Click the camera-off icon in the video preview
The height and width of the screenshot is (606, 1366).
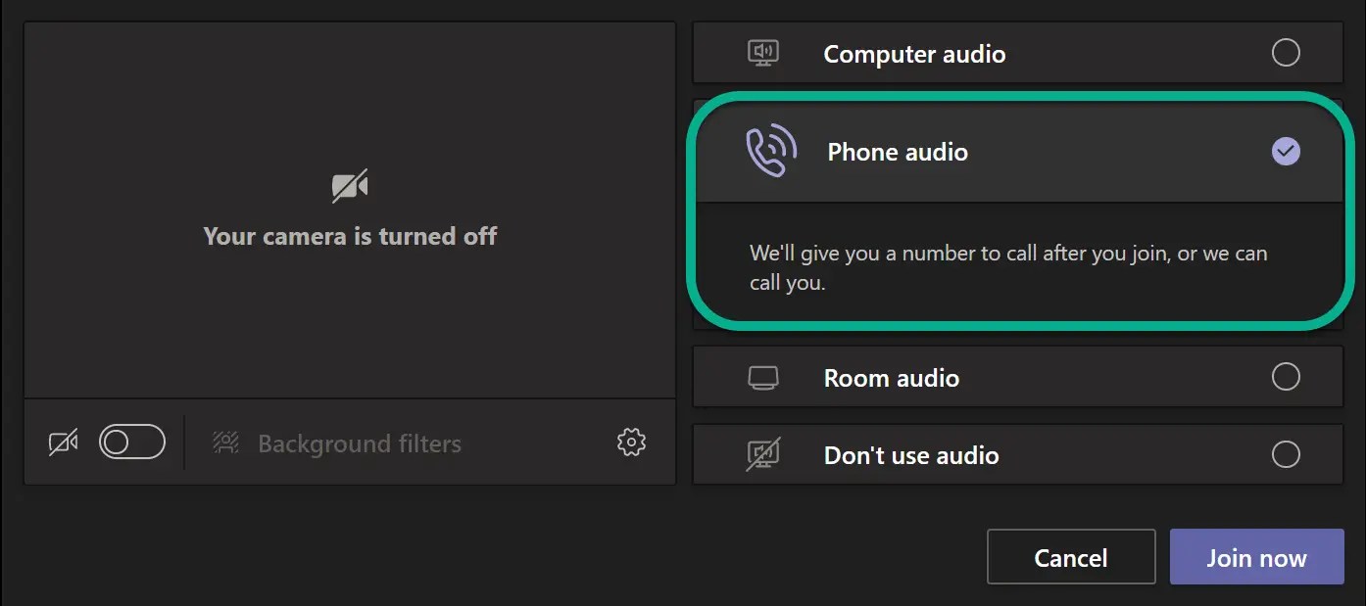(x=350, y=184)
